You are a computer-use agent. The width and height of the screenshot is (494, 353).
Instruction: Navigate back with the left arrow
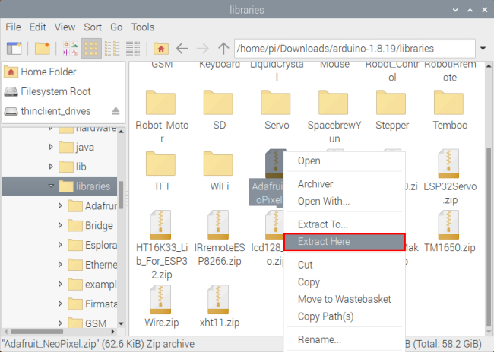[x=182, y=49]
